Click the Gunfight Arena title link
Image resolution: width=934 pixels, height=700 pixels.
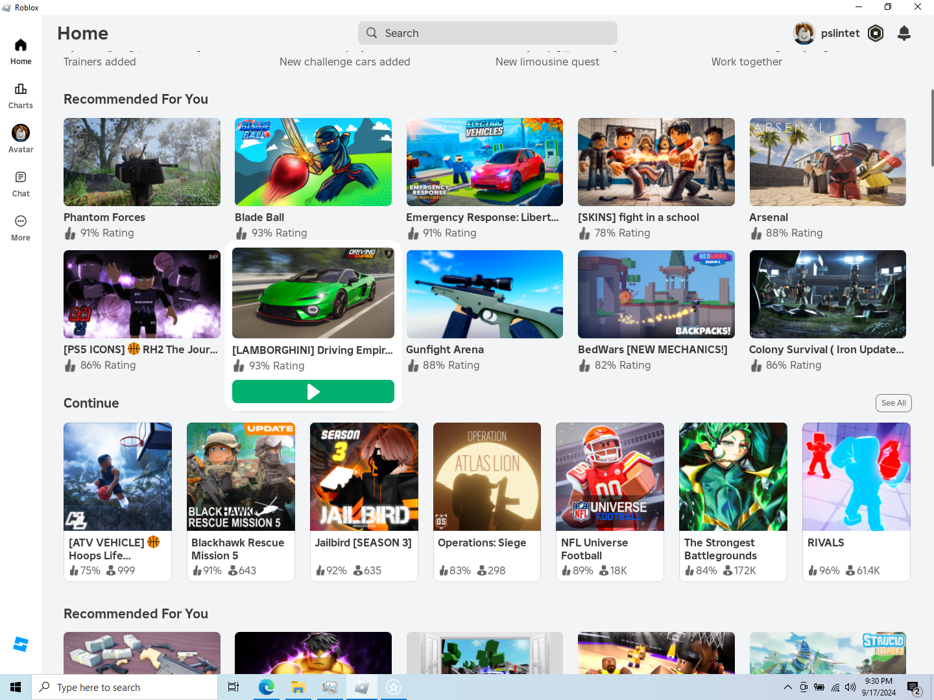pyautogui.click(x=445, y=349)
